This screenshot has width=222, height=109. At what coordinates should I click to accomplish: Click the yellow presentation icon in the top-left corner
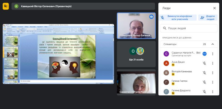6,6
